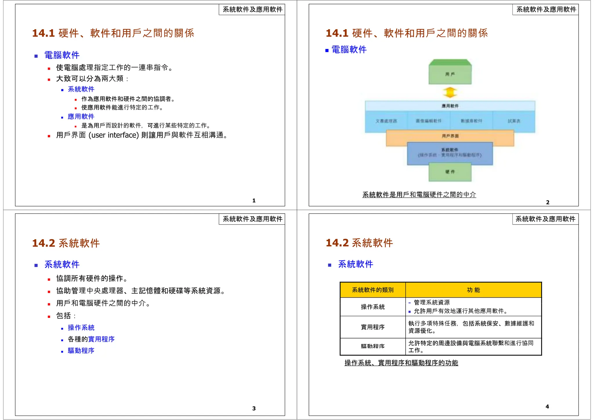Click the 驅動程序 blue link on slide 3
The height and width of the screenshot is (420, 594).
pyautogui.click(x=81, y=351)
